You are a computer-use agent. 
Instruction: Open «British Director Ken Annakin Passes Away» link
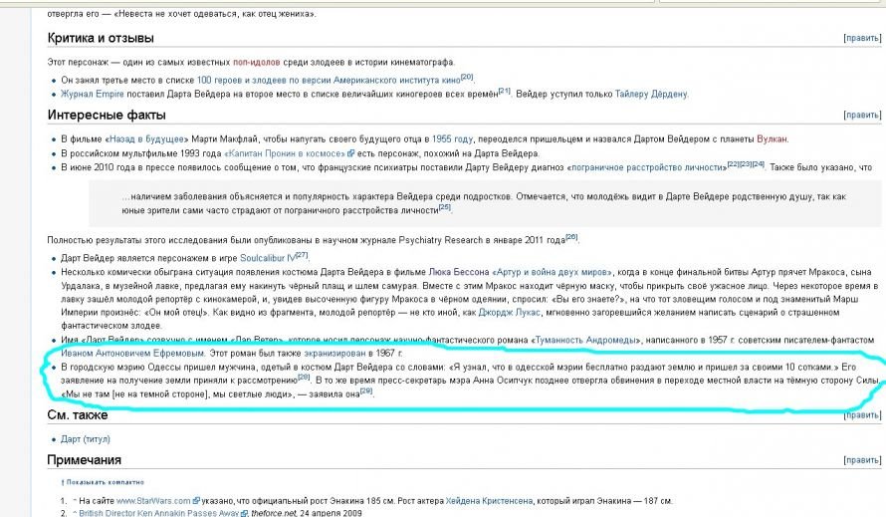tap(160, 513)
